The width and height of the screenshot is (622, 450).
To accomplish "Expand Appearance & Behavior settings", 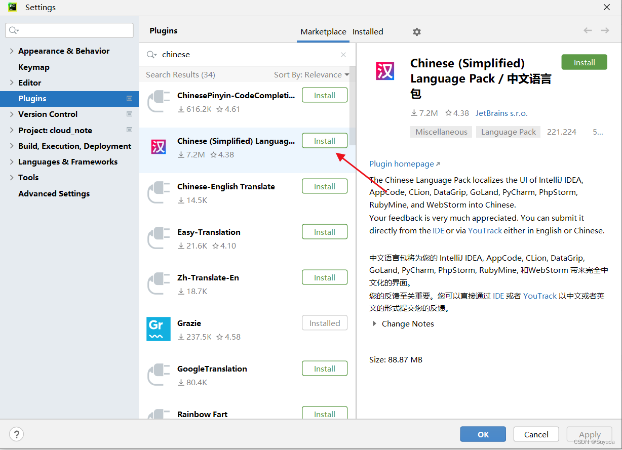I will [12, 51].
